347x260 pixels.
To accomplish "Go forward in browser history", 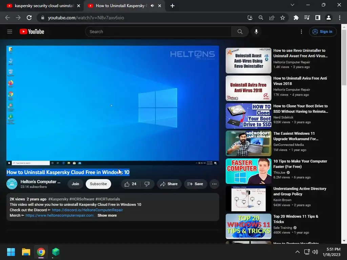I will click(18, 18).
